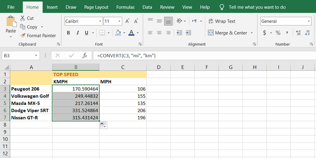Click the Auto Fill Options icon below the selection
Image resolution: width=316 pixels, height=158 pixels.
(103, 125)
